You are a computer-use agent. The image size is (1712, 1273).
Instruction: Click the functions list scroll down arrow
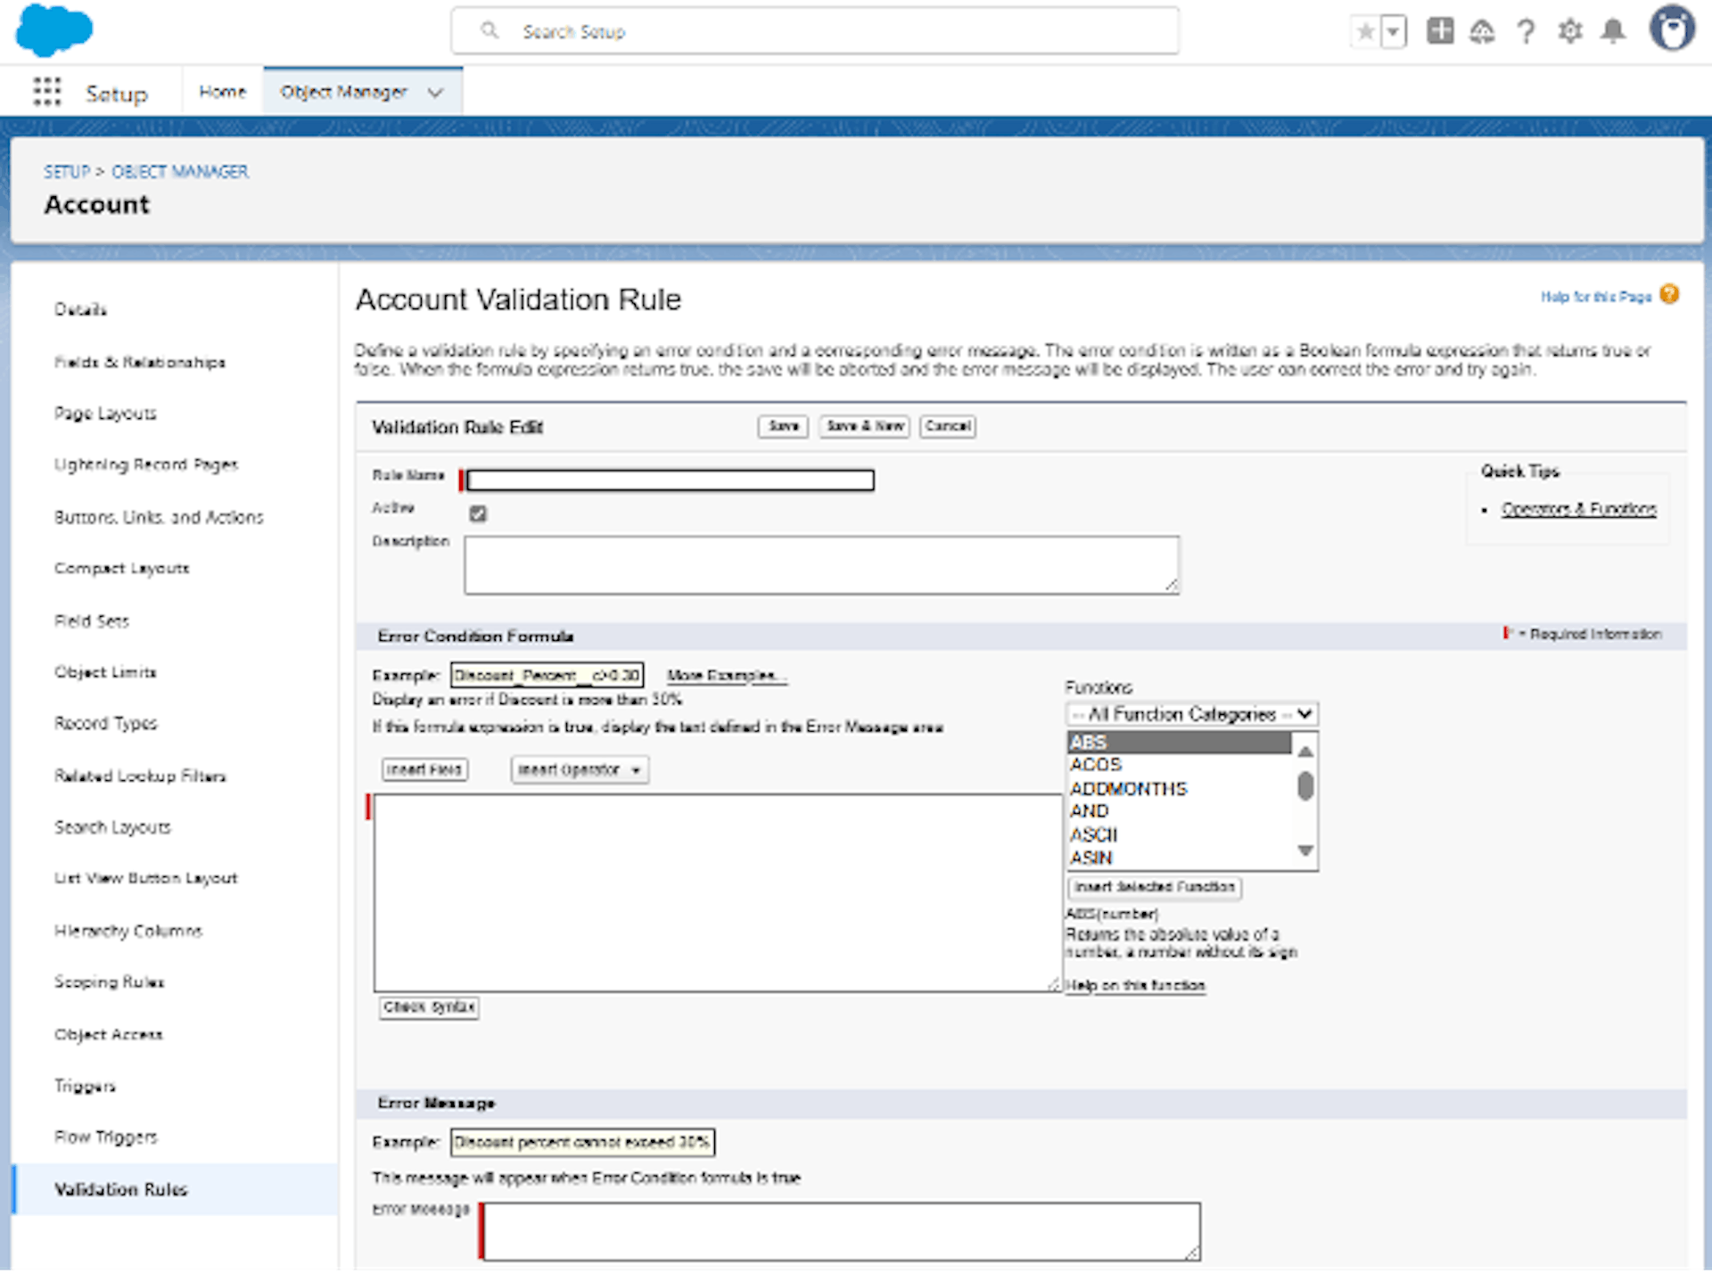[1305, 850]
